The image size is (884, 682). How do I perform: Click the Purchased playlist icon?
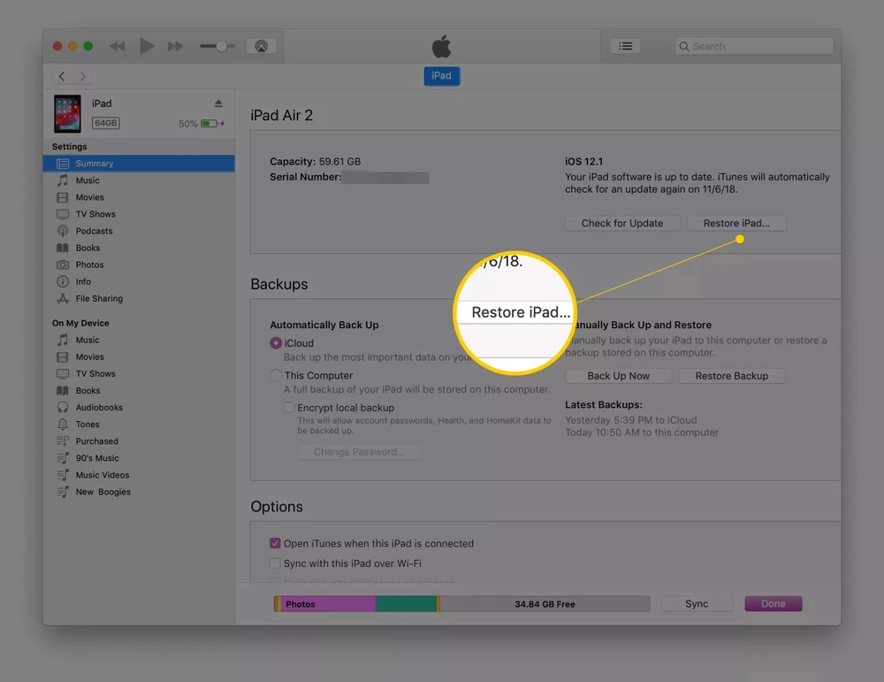(x=63, y=441)
